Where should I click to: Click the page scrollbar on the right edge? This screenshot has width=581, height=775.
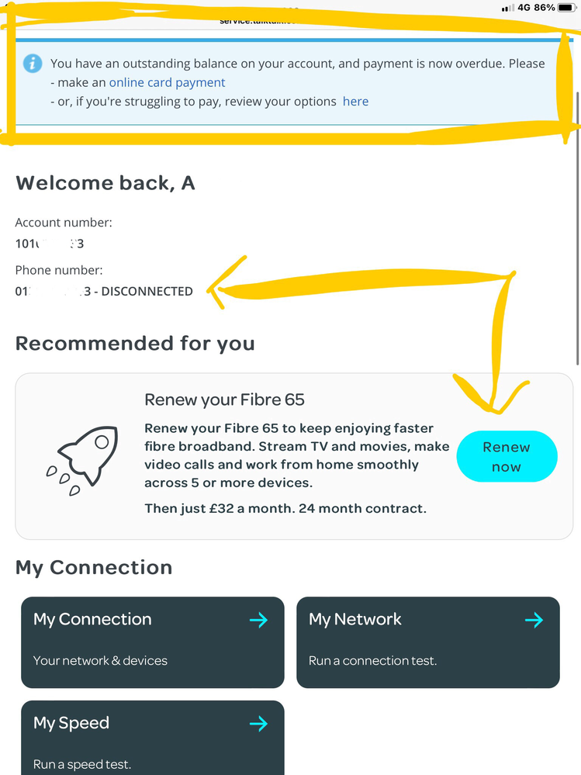tap(578, 227)
